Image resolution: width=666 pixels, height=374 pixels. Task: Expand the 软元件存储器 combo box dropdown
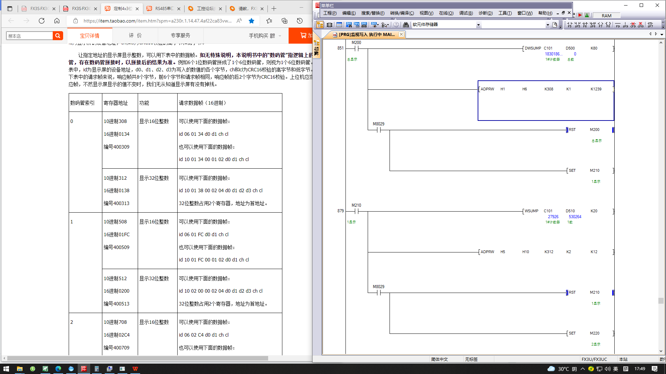(478, 25)
